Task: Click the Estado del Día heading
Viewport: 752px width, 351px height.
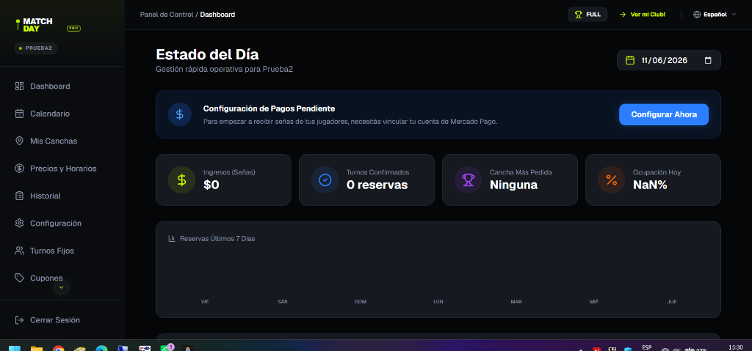Action: tap(207, 54)
